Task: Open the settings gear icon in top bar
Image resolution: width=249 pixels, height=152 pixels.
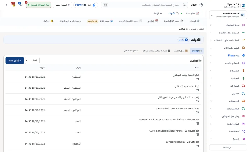Action: pos(201,5)
